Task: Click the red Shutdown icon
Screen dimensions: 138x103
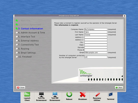Action: [83, 95]
